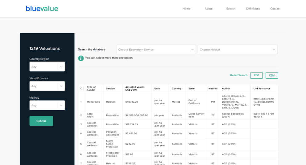Export results as CSV
The image size is (306, 165).
coord(272,75)
